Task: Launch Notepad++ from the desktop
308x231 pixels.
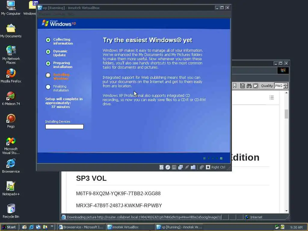Action: pyautogui.click(x=11, y=189)
